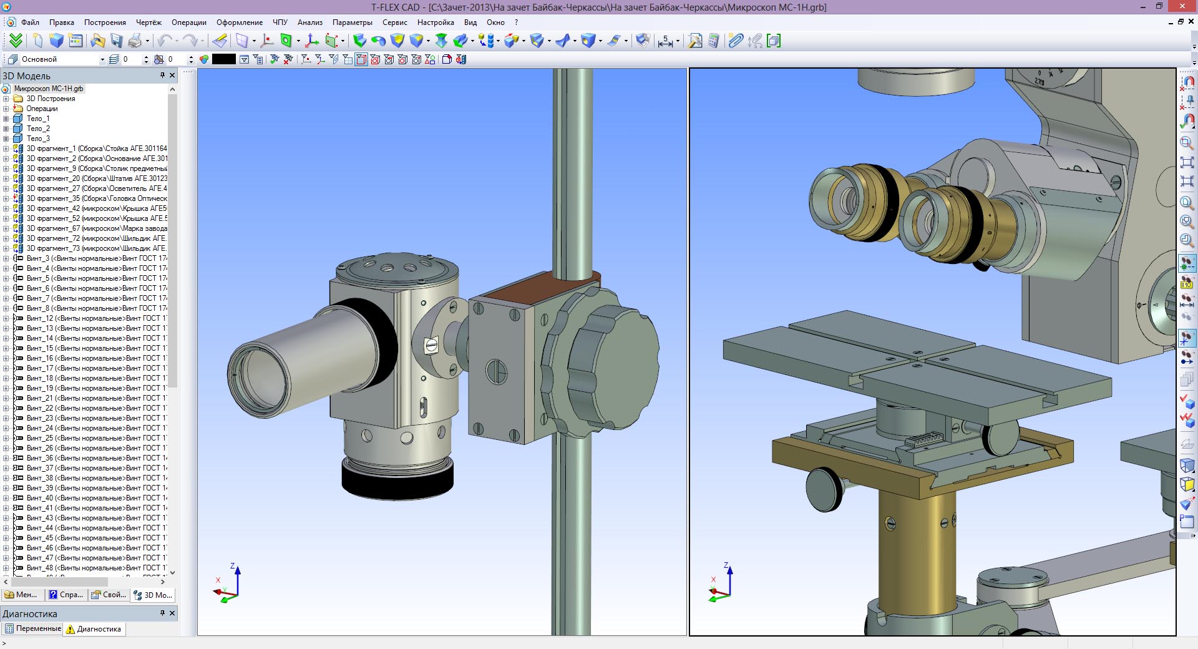Screen dimensions: 1198x649
Task: Click the zoom window magnifier in right sidebar
Action: tap(1187, 142)
